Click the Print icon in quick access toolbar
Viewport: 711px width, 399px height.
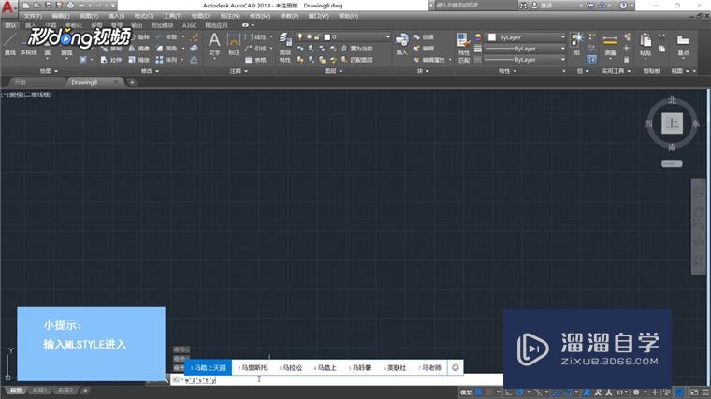point(70,6)
